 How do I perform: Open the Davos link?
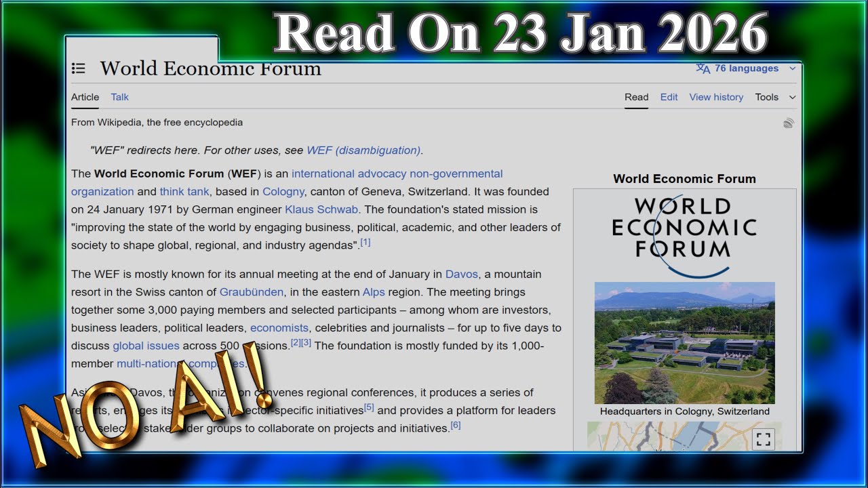462,274
